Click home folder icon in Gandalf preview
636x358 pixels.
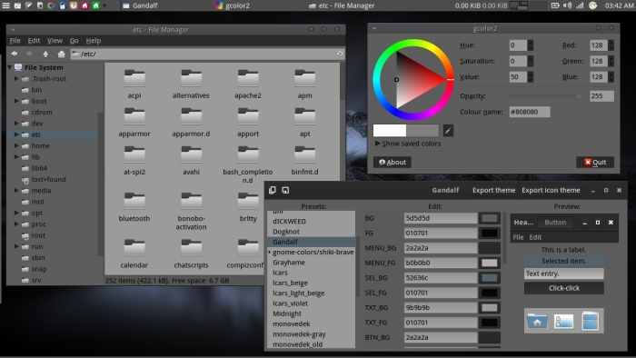click(x=537, y=321)
